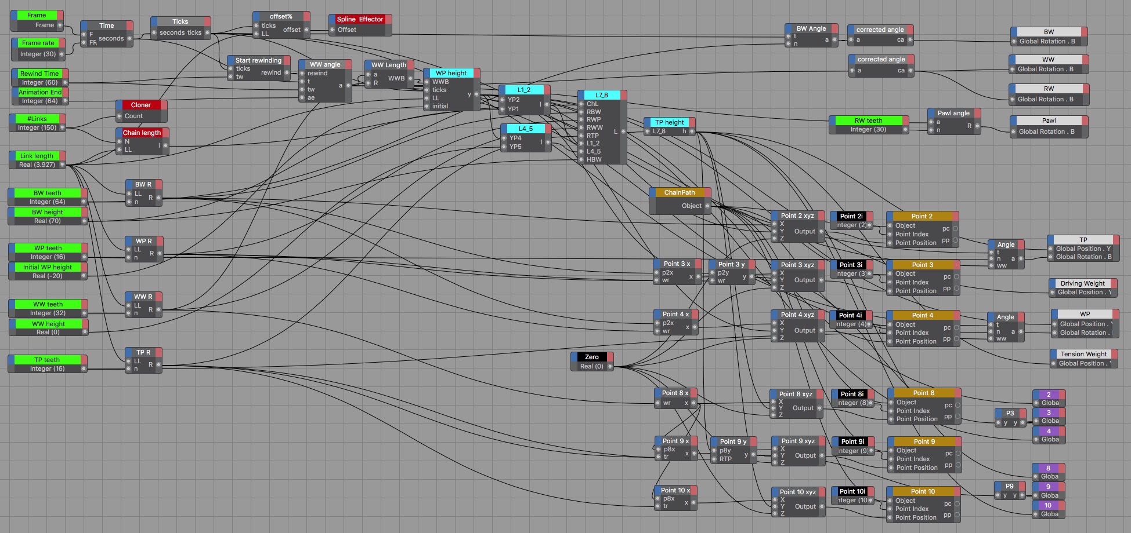
Task: Click red outputs corner of Pawl angle node
Action: 977,113
